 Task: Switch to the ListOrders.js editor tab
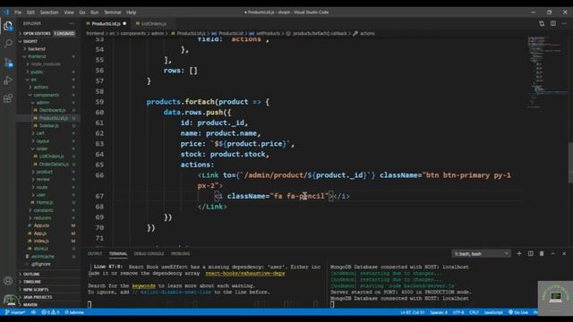point(153,24)
